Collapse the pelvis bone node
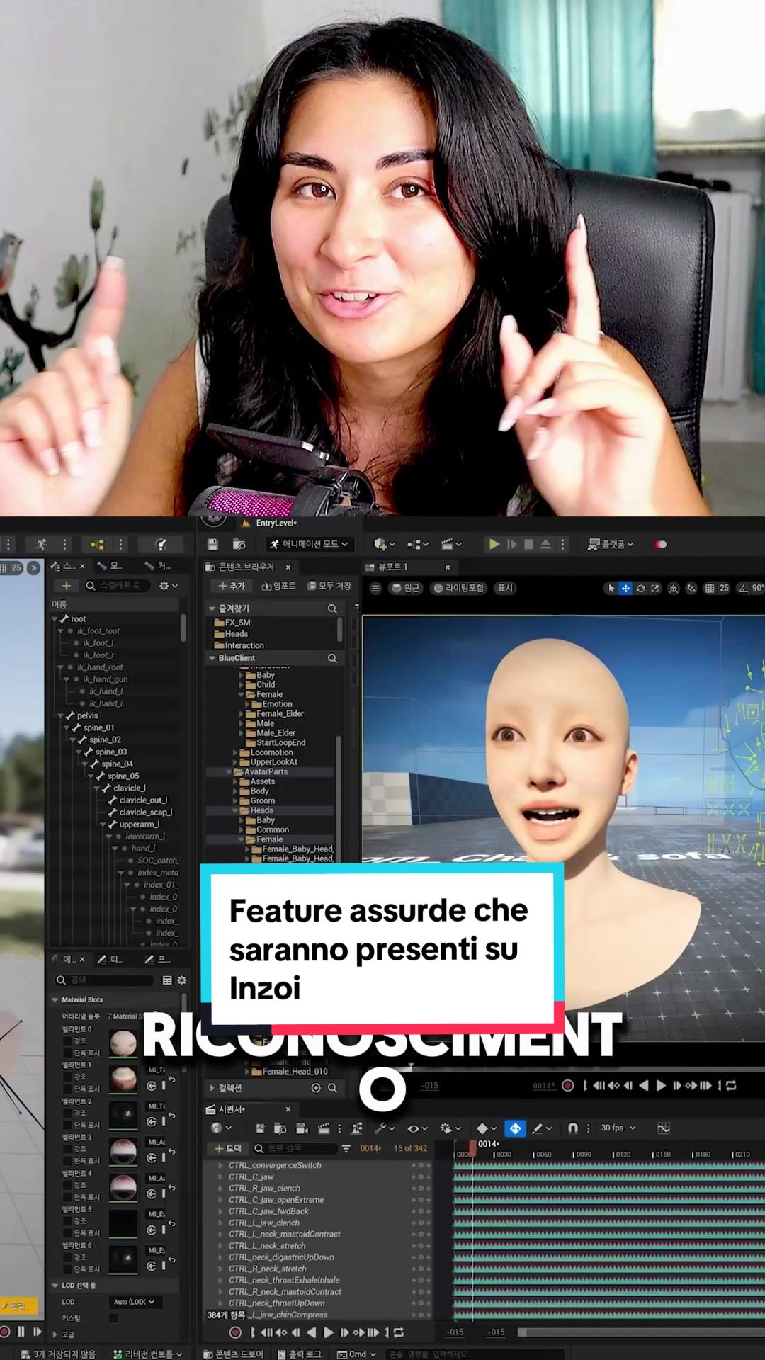 tap(61, 715)
